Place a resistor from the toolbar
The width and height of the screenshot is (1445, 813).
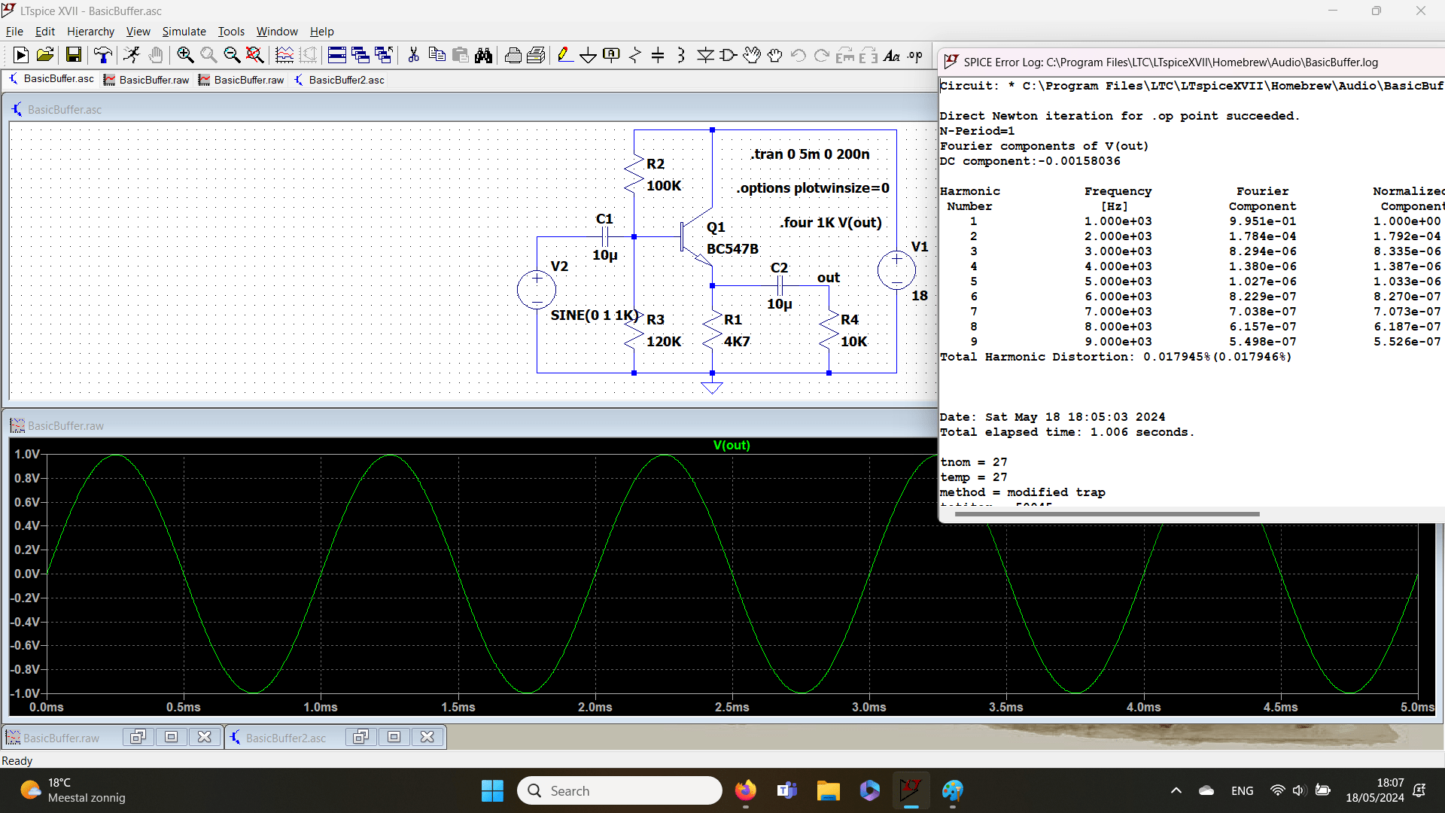point(635,55)
